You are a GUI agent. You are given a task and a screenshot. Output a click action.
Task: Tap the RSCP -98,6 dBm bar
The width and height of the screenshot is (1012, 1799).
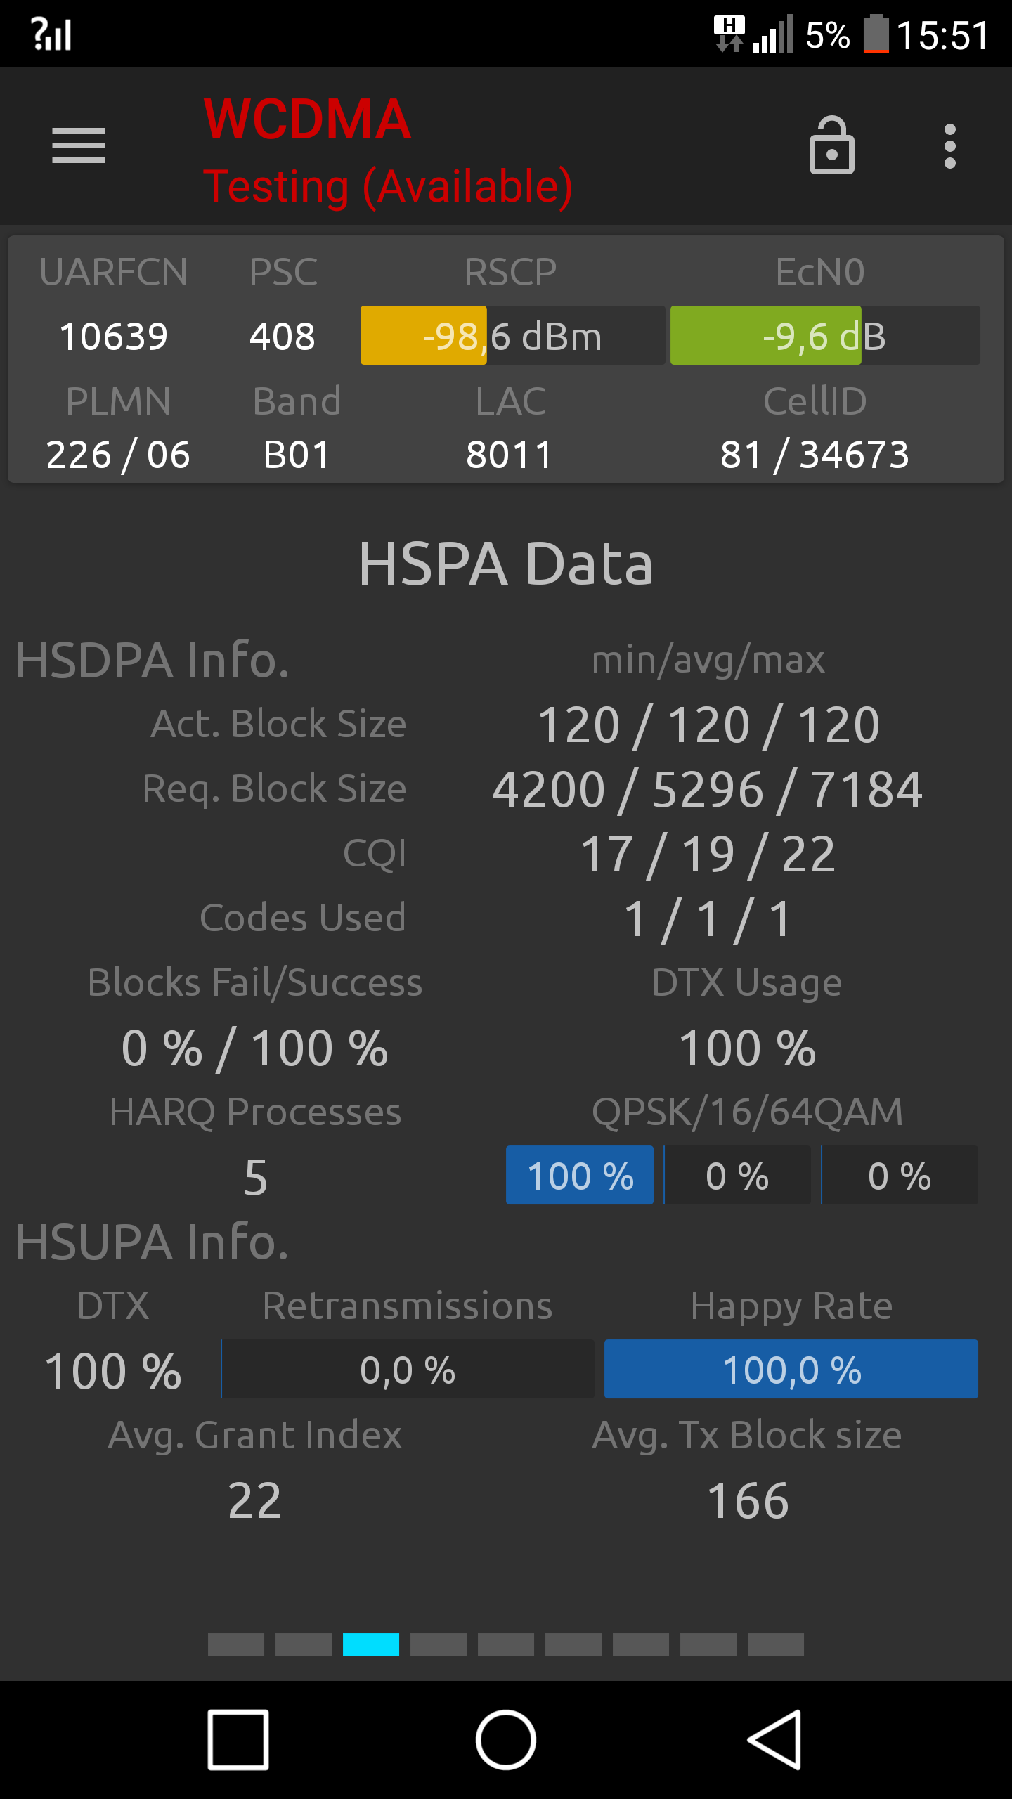click(x=512, y=335)
